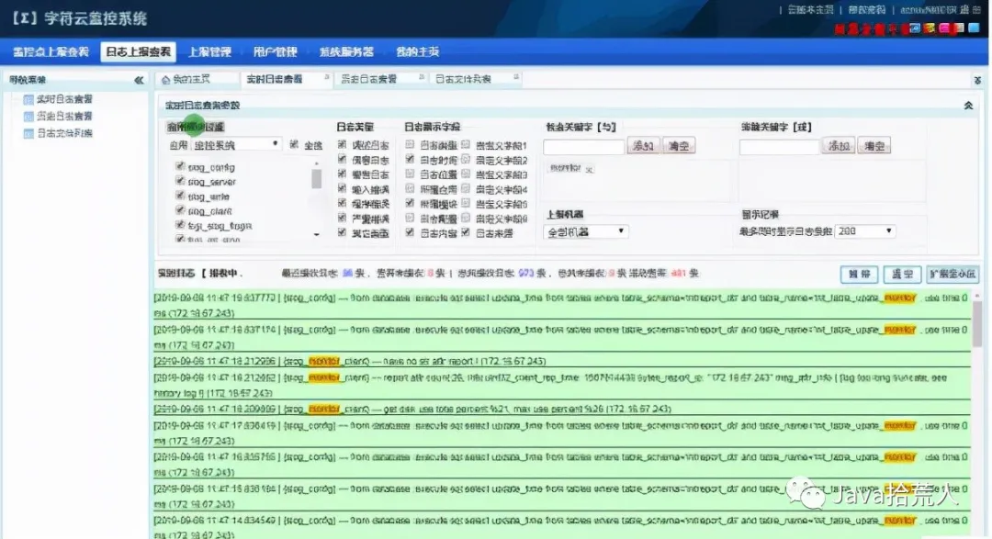Close the 日志文件列表 tab
The height and width of the screenshot is (539, 992).
[516, 77]
